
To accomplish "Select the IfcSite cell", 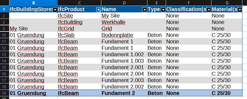I will click(79, 16).
